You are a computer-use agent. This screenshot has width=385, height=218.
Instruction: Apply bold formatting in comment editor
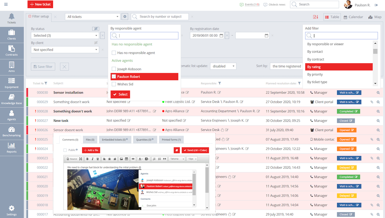[x=87, y=159]
